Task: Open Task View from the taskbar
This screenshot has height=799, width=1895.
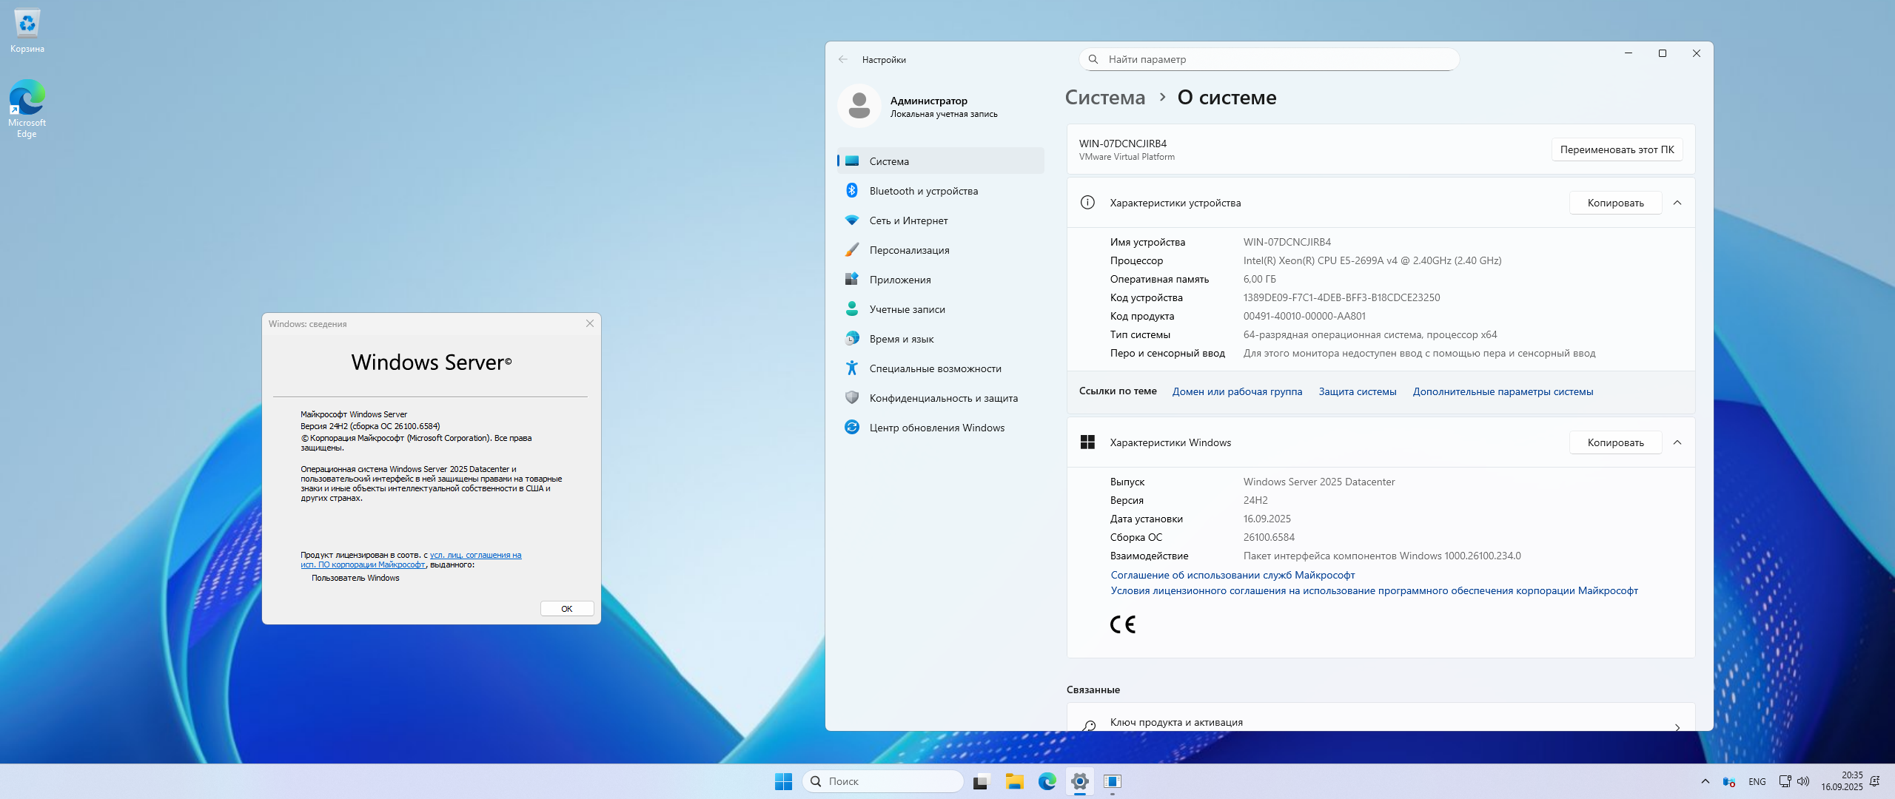Action: pyautogui.click(x=981, y=781)
